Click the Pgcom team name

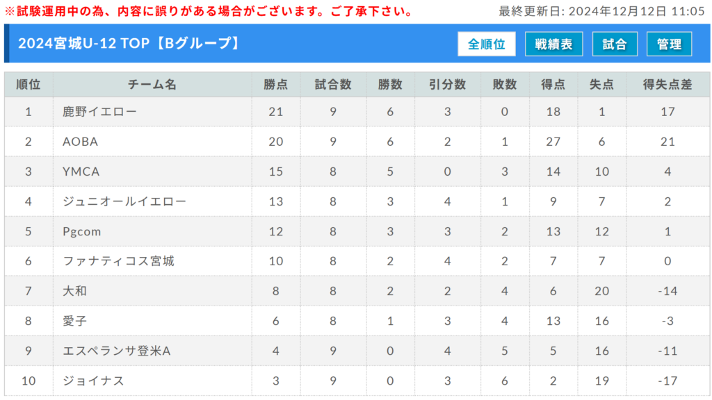(x=82, y=231)
